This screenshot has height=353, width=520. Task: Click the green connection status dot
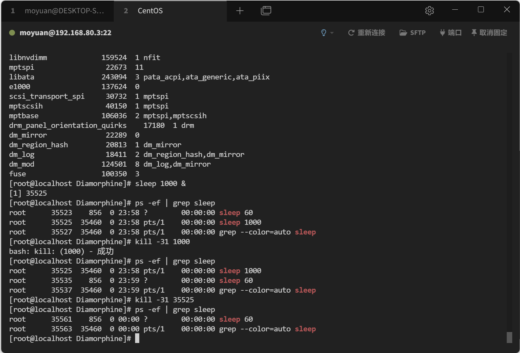tap(12, 33)
